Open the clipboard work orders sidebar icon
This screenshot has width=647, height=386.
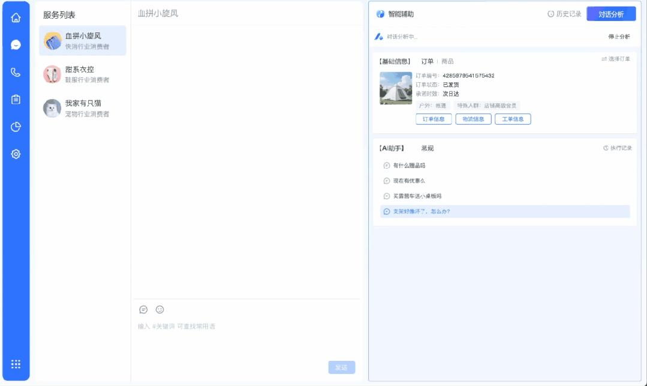[x=16, y=100]
